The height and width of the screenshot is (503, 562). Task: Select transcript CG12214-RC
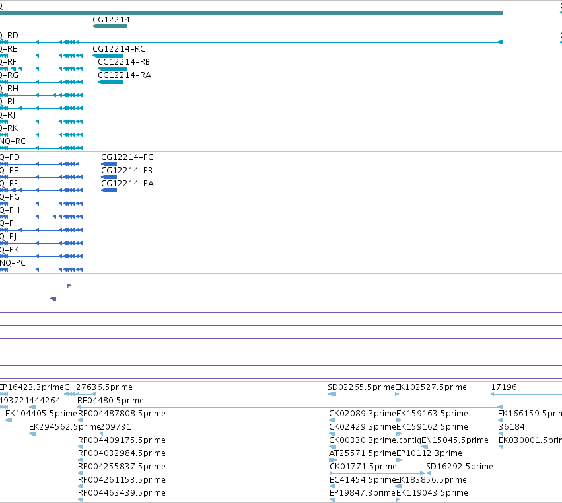point(119,49)
